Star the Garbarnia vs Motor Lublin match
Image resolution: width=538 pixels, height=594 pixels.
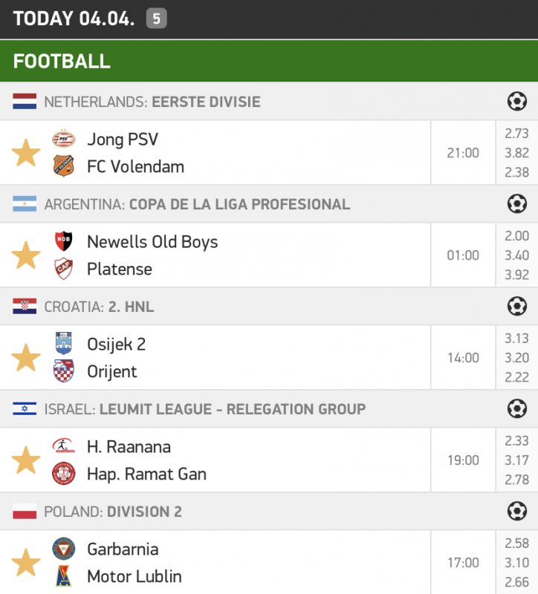click(26, 563)
